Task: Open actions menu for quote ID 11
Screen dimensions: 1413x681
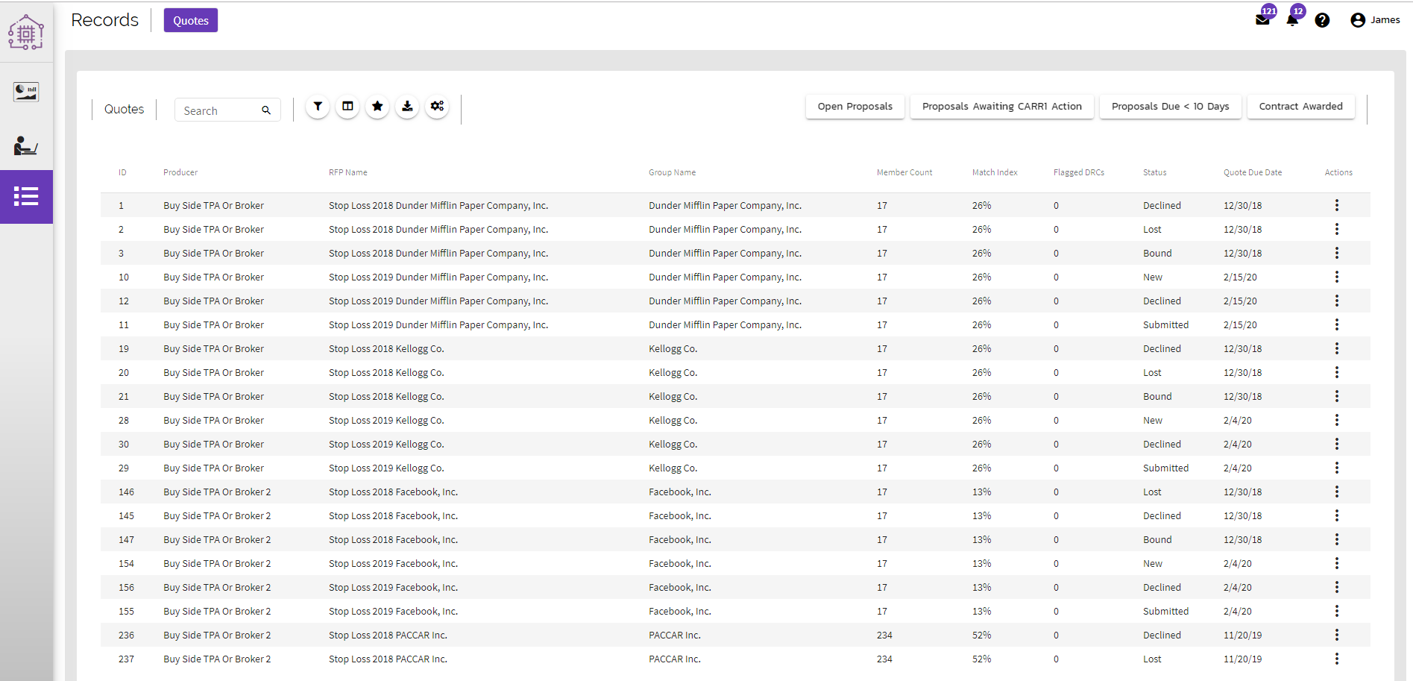Action: point(1337,324)
